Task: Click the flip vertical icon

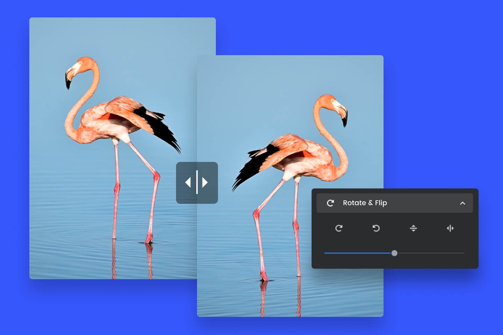Action: [x=413, y=228]
